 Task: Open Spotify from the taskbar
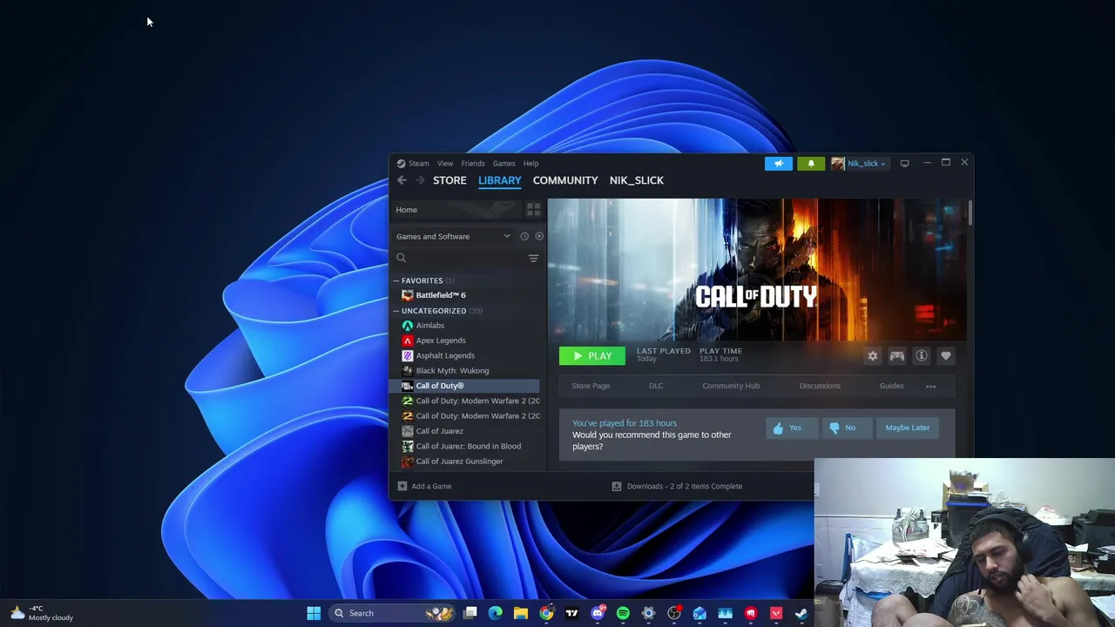[x=623, y=613]
